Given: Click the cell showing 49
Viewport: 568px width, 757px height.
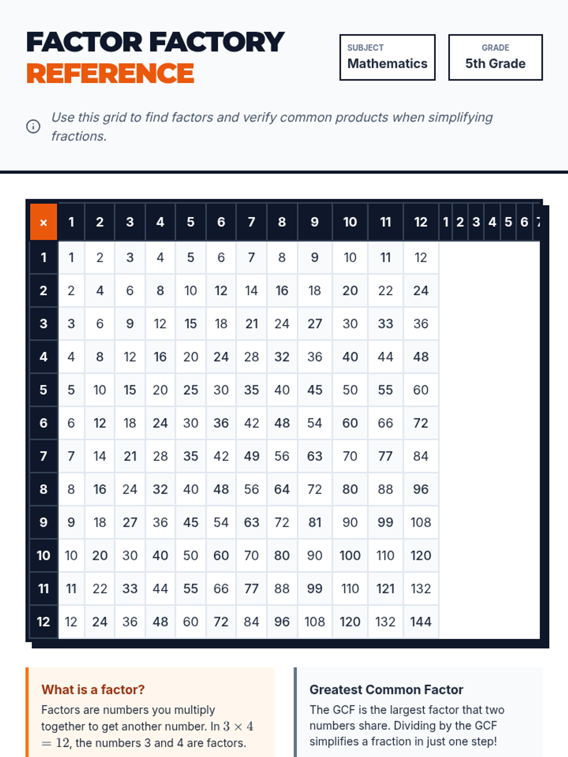Looking at the screenshot, I should coord(251,456).
